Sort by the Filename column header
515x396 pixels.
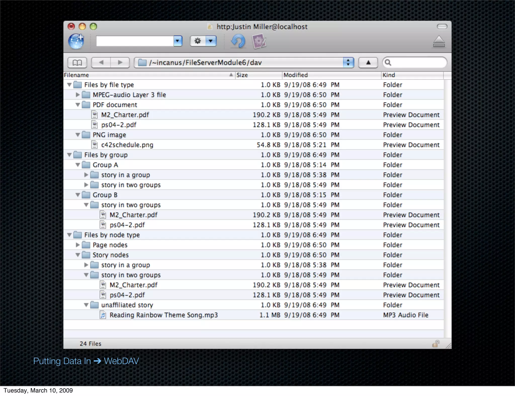pos(149,75)
